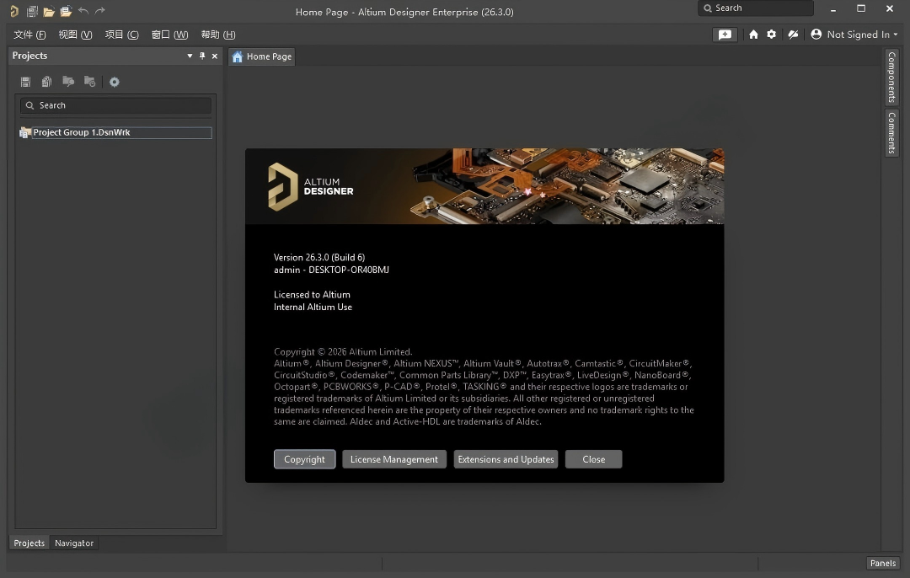Pin the Projects panel
Screen dimensions: 910x578
pos(202,56)
